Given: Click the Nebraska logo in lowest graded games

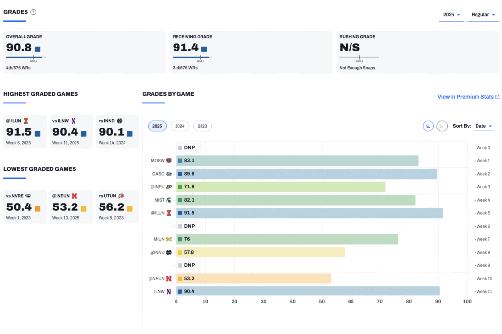Looking at the screenshot, I should (x=74, y=196).
